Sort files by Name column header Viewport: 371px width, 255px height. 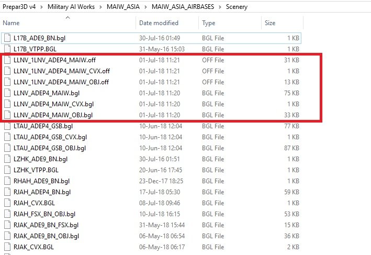(11, 23)
